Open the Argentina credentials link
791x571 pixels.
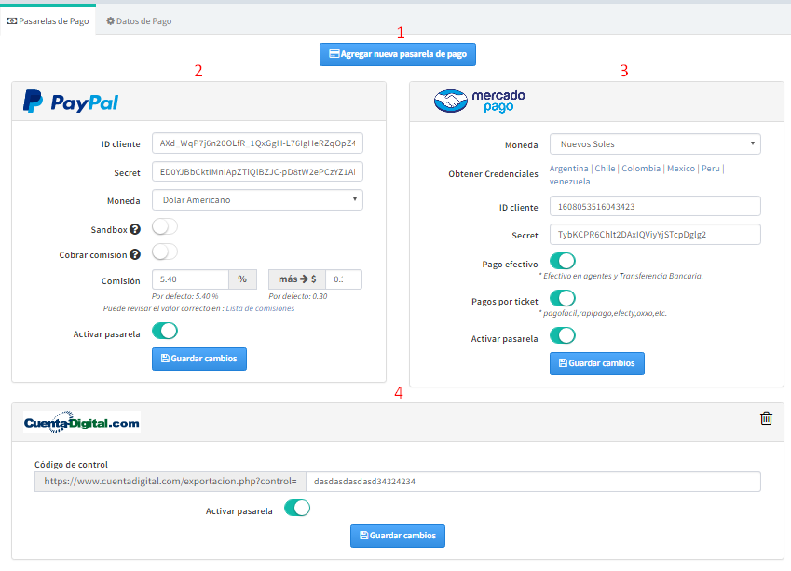pyautogui.click(x=568, y=168)
